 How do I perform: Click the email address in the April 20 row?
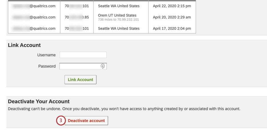point(34,17)
